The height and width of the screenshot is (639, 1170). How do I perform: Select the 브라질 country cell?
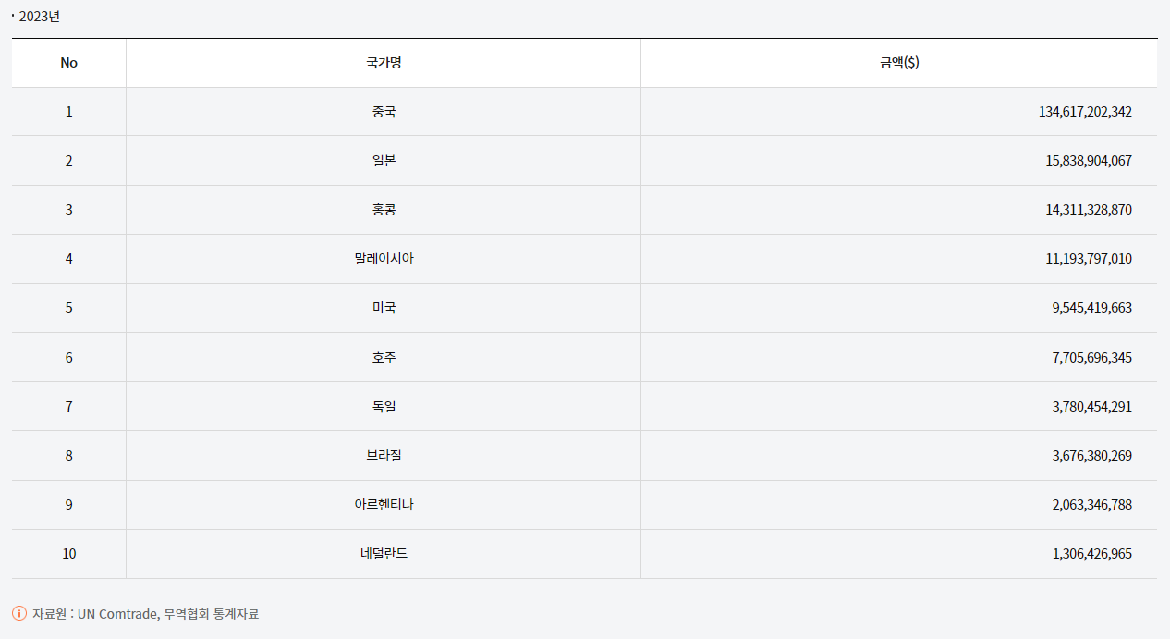coord(384,455)
